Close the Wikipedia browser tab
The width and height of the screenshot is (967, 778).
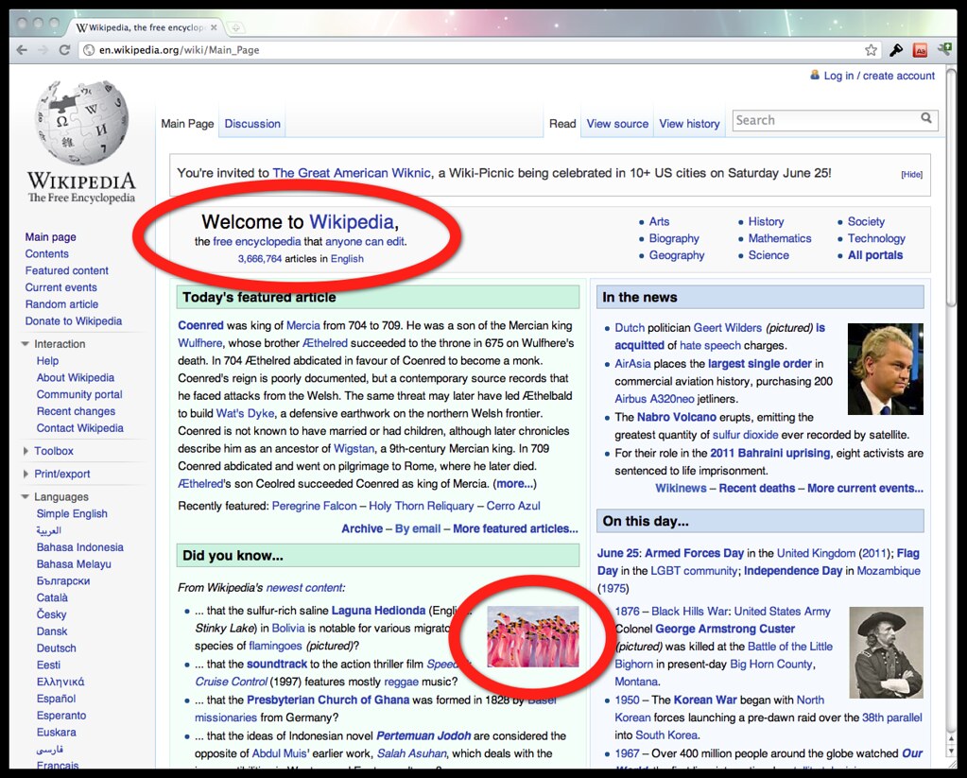(213, 27)
